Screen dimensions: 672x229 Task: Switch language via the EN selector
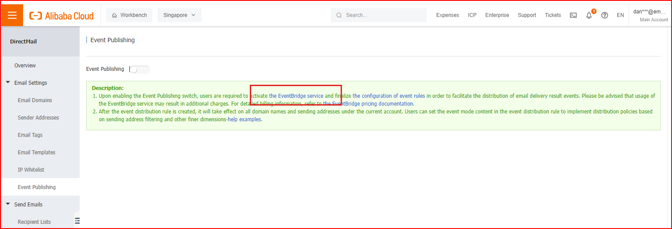(x=620, y=15)
